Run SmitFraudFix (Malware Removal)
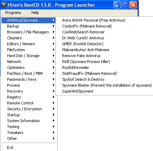153x151 pixels. tap(105, 73)
